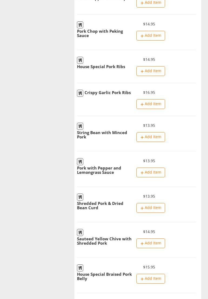Click the partially visible top Add Item button

pyautogui.click(x=150, y=3)
